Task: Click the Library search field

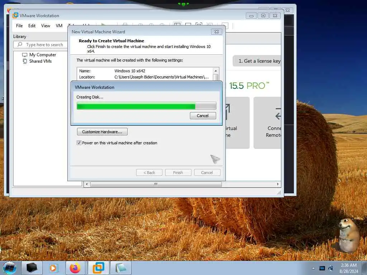Action: (41, 45)
